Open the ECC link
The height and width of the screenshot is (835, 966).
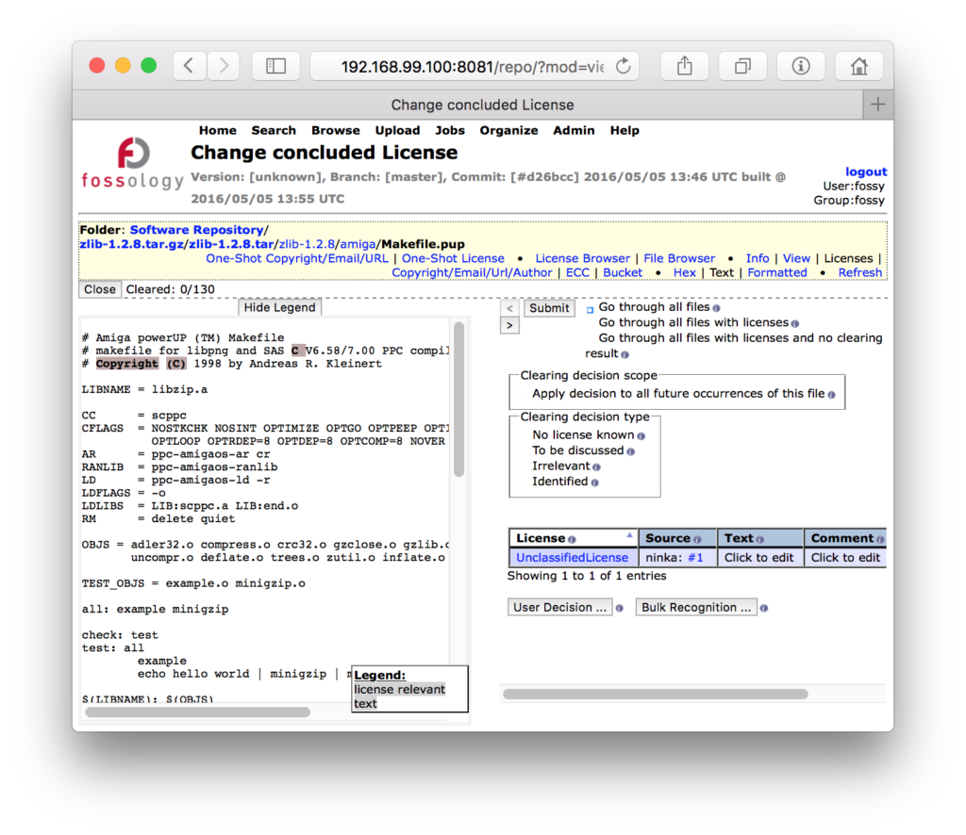click(x=577, y=272)
